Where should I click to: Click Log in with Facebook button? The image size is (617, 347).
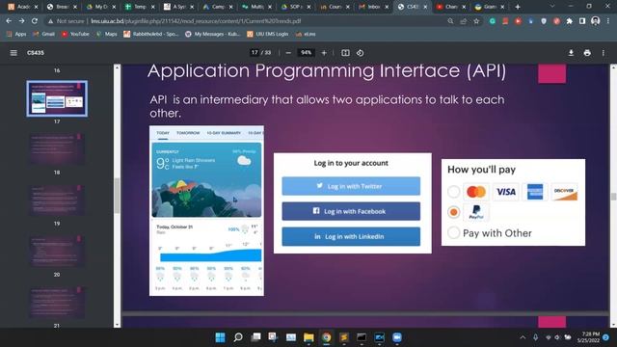[x=351, y=211]
